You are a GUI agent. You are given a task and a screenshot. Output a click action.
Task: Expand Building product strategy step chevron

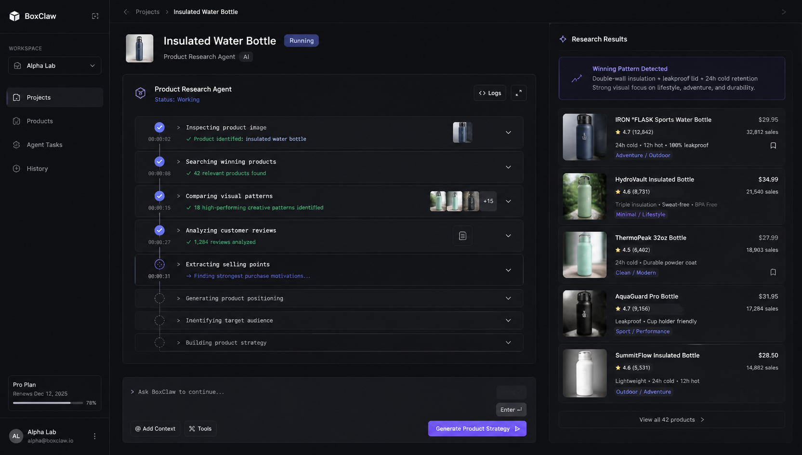point(508,343)
